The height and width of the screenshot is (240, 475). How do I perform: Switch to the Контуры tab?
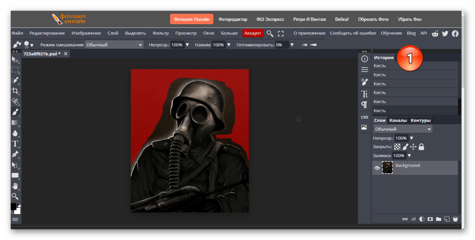tap(421, 120)
